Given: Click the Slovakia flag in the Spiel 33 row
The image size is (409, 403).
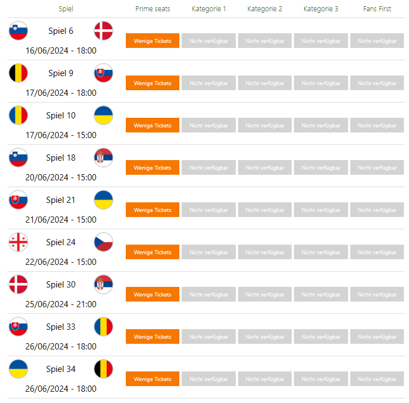Looking at the screenshot, I should 19,326.
